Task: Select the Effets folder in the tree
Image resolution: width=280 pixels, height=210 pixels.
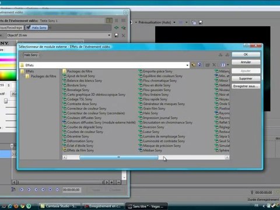Action: tap(30, 71)
